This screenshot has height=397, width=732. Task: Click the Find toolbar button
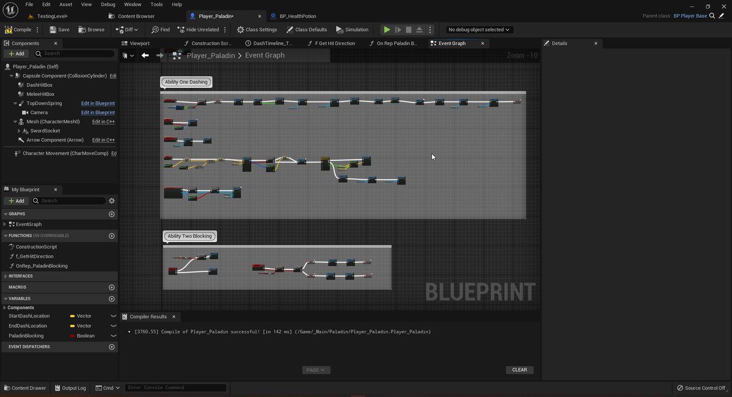pos(161,29)
